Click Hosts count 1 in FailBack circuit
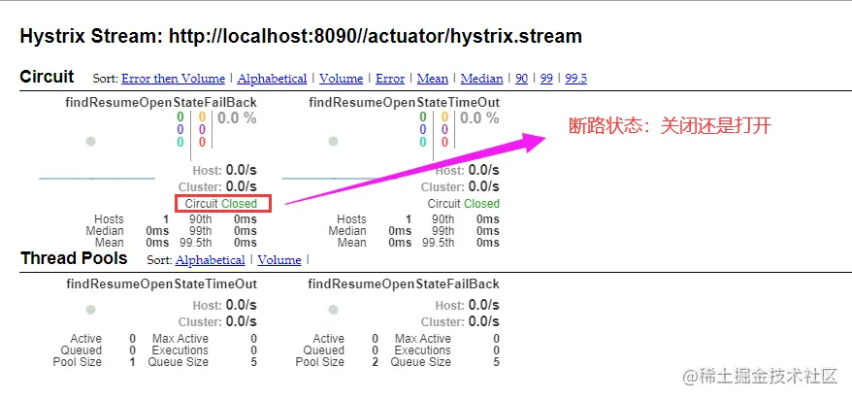Screen dimensions: 852x400 tap(166, 219)
